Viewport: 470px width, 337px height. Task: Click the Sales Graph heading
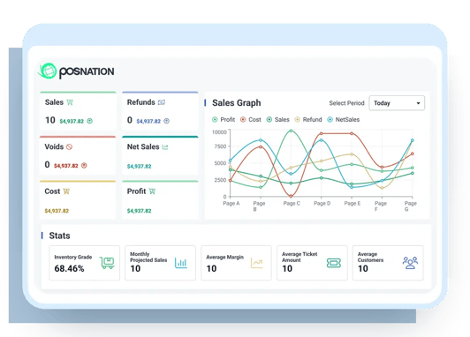coord(237,103)
